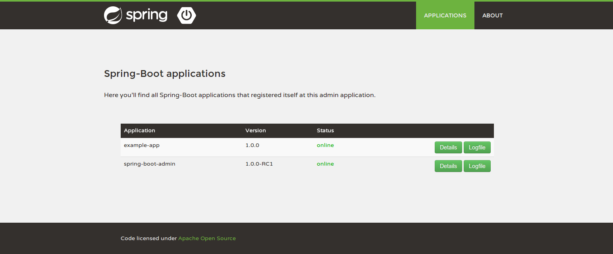
Task: Open Details for spring-boot-admin
Action: click(448, 166)
